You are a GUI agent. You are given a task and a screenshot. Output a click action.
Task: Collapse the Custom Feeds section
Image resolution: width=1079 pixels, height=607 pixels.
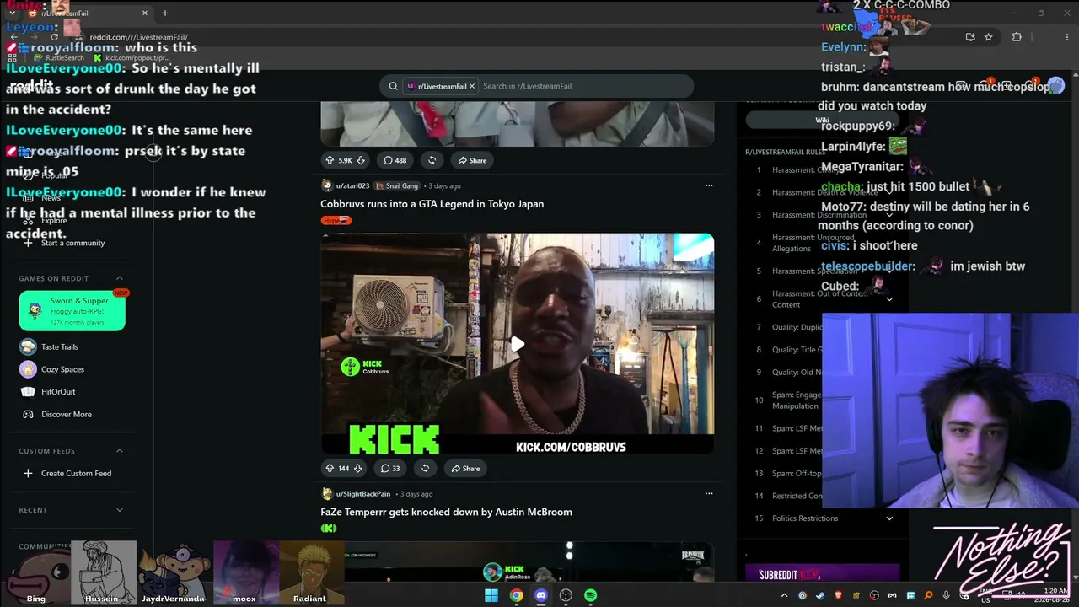click(120, 451)
